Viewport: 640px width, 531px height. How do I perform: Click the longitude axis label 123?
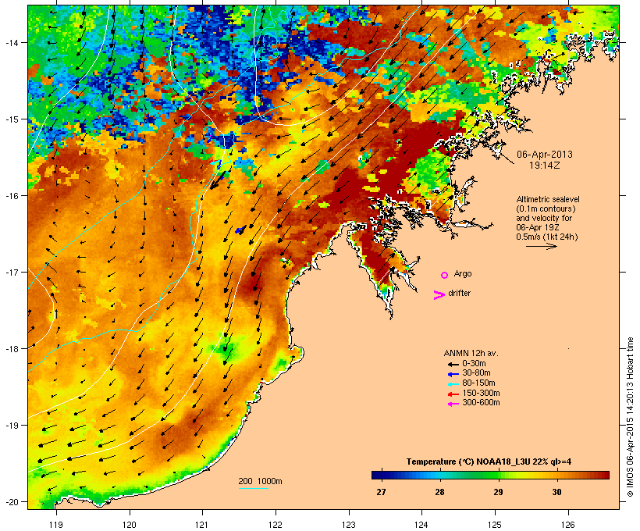click(349, 525)
